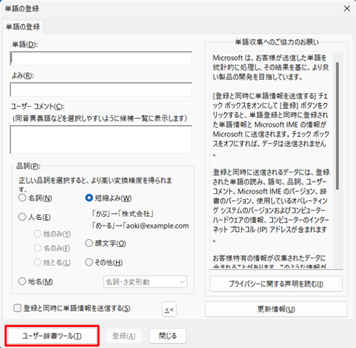Click the 閉じる button
The height and width of the screenshot is (348, 356).
[168, 336]
